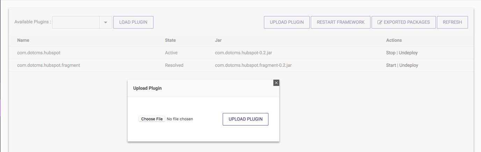Viewport: 481px width, 152px height.
Task: Click the Upload Plugin dialog title bar
Action: (x=196, y=88)
